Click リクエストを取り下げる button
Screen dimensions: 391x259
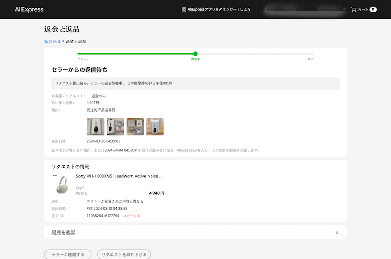(124, 254)
